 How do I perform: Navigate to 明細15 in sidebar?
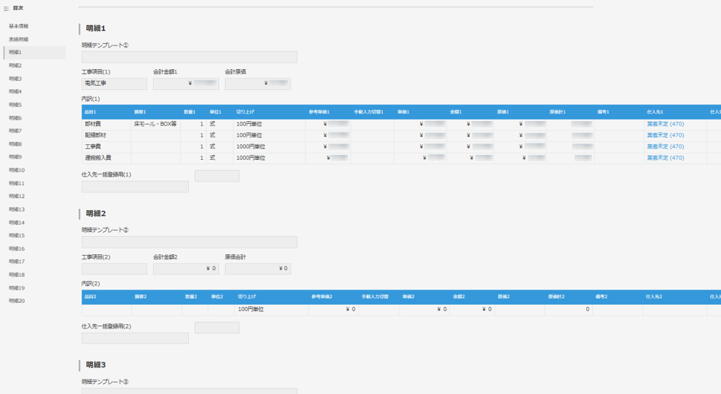tap(17, 236)
